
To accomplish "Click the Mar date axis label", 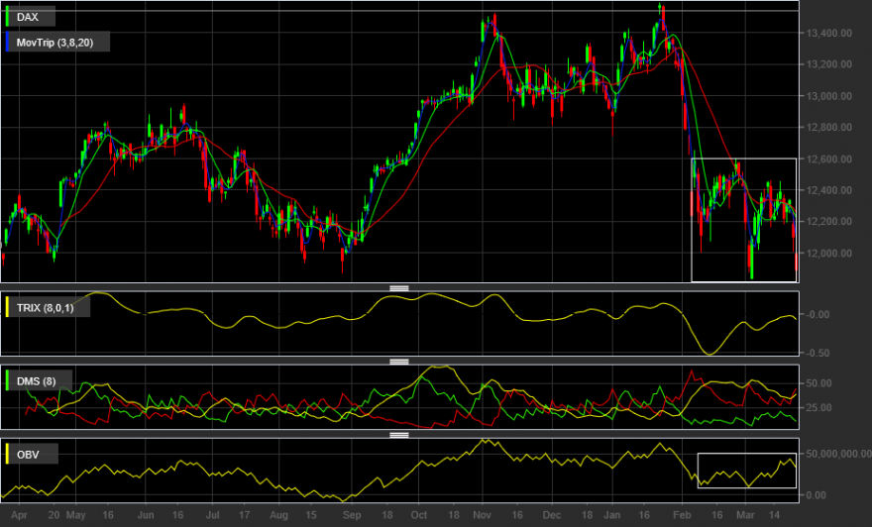I will (x=745, y=515).
